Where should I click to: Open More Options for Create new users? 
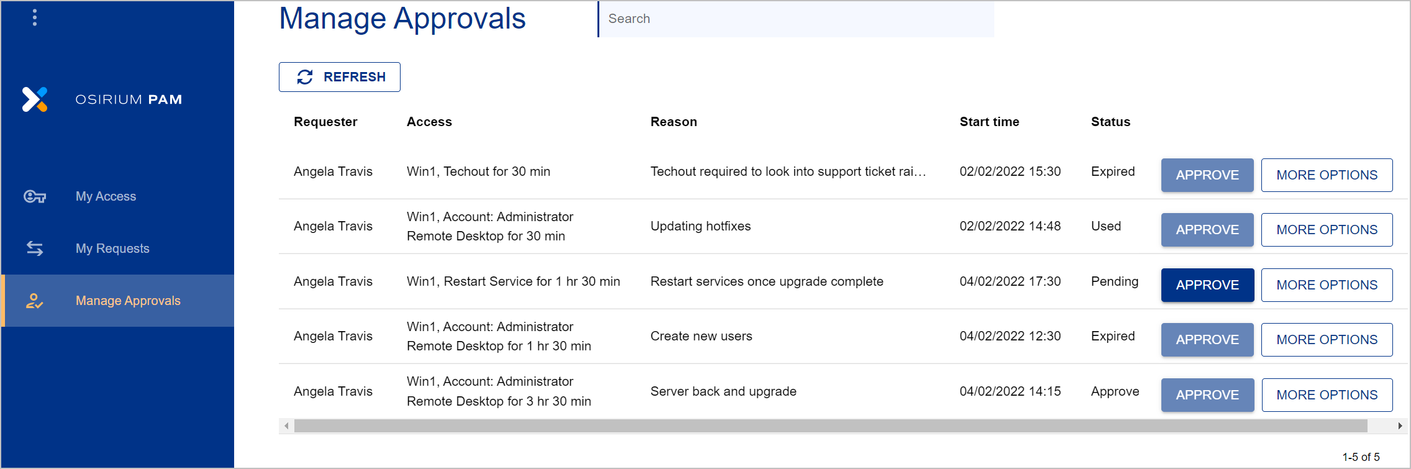(x=1327, y=340)
